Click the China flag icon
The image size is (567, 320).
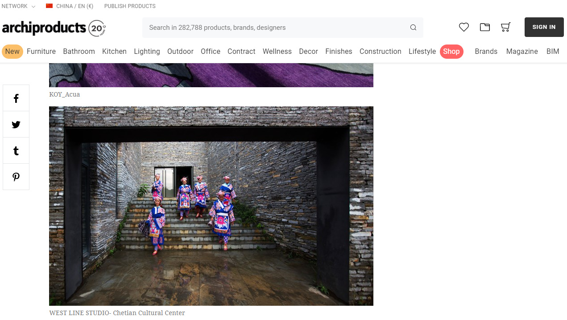point(50,6)
